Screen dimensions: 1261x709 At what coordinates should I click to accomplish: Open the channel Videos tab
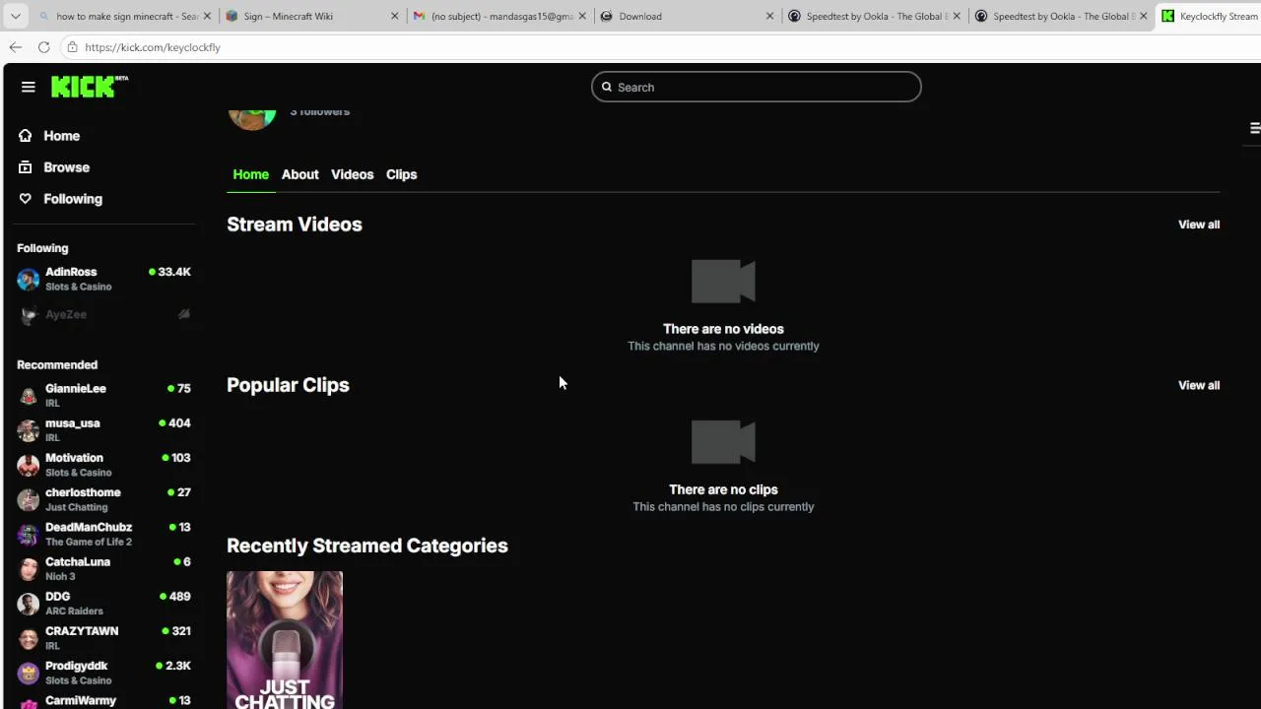(352, 174)
